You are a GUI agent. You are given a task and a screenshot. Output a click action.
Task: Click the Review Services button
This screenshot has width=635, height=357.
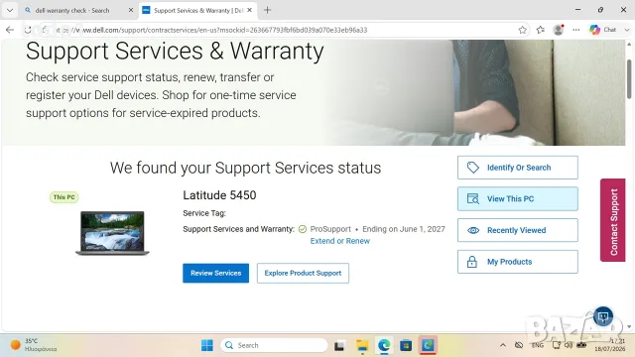(216, 274)
